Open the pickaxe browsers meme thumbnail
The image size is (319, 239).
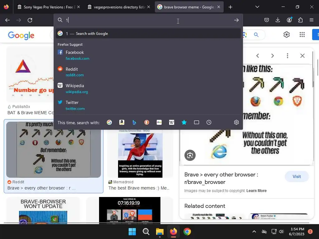tap(54, 150)
